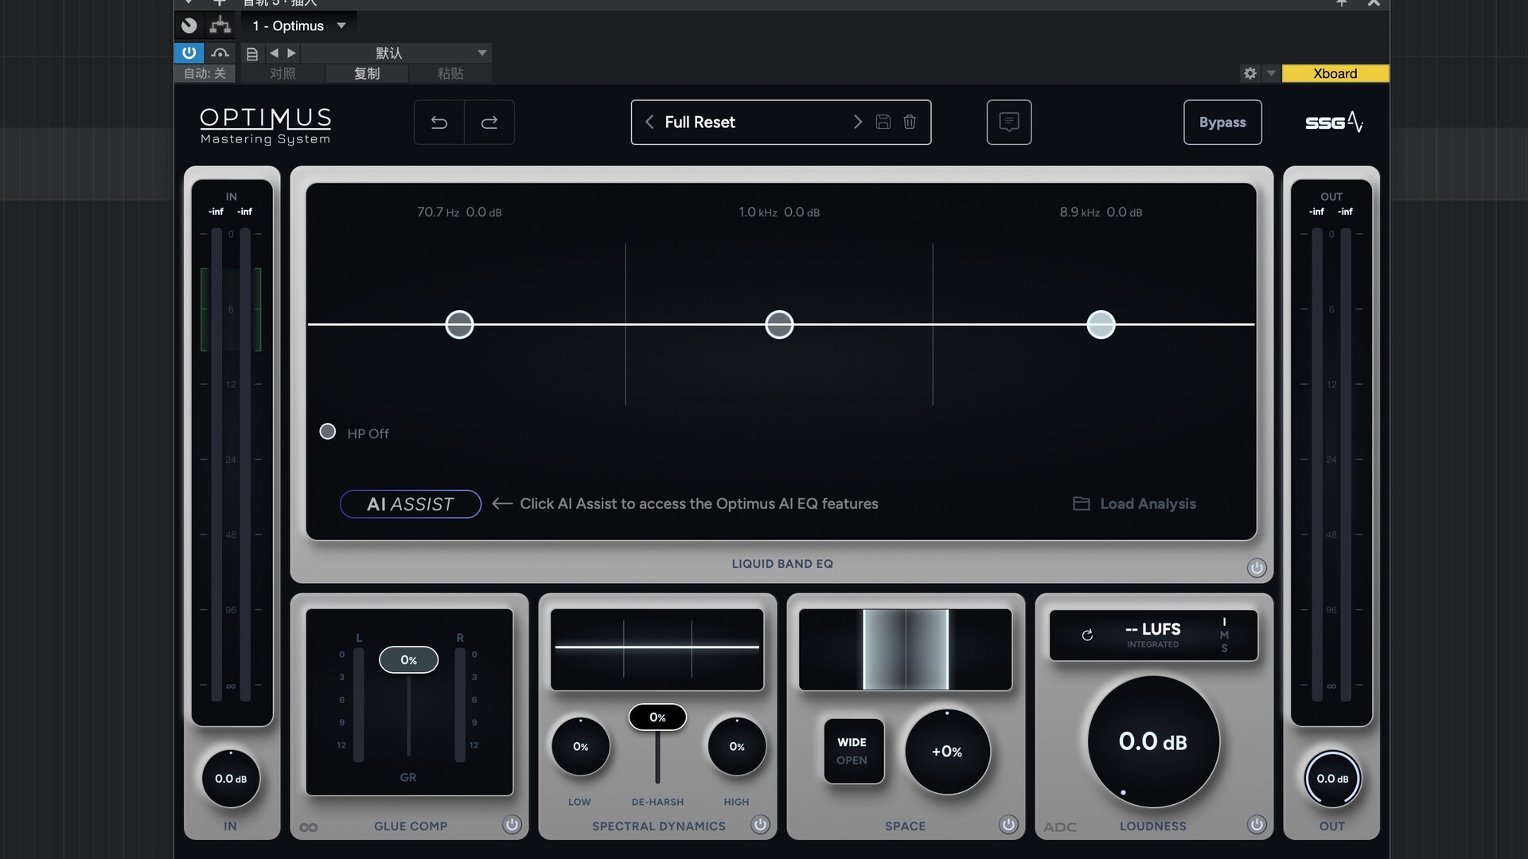Click the De-Harsh slider handle

point(657,717)
